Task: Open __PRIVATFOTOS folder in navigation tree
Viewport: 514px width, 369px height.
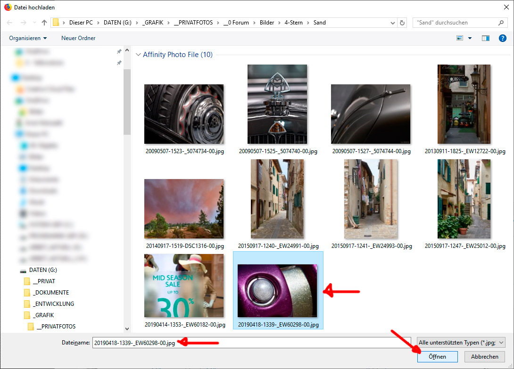Action: (x=56, y=327)
